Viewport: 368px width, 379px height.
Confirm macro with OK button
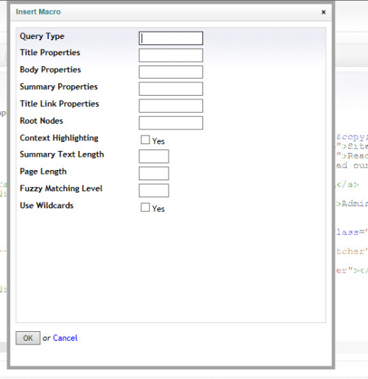(x=28, y=338)
